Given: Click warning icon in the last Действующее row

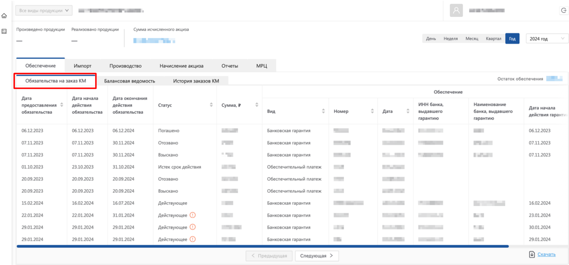Looking at the screenshot, I should (193, 239).
